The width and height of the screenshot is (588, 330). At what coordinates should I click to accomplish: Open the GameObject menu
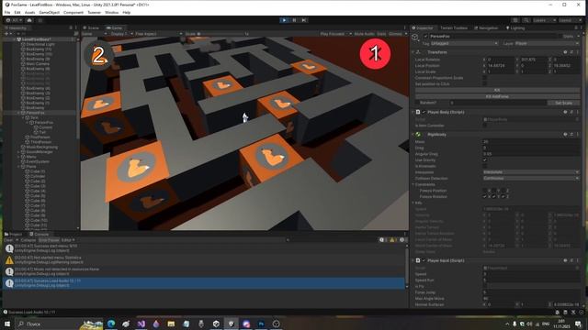(x=49, y=12)
